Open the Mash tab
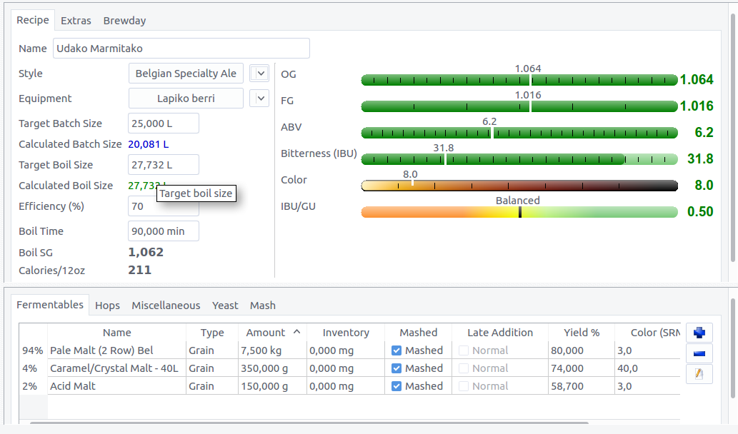This screenshot has height=434, width=738. [262, 306]
